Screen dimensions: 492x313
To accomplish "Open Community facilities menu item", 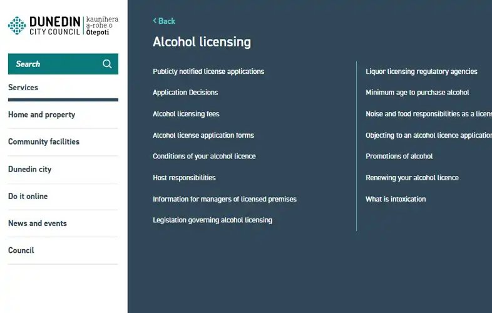I will pyautogui.click(x=44, y=141).
